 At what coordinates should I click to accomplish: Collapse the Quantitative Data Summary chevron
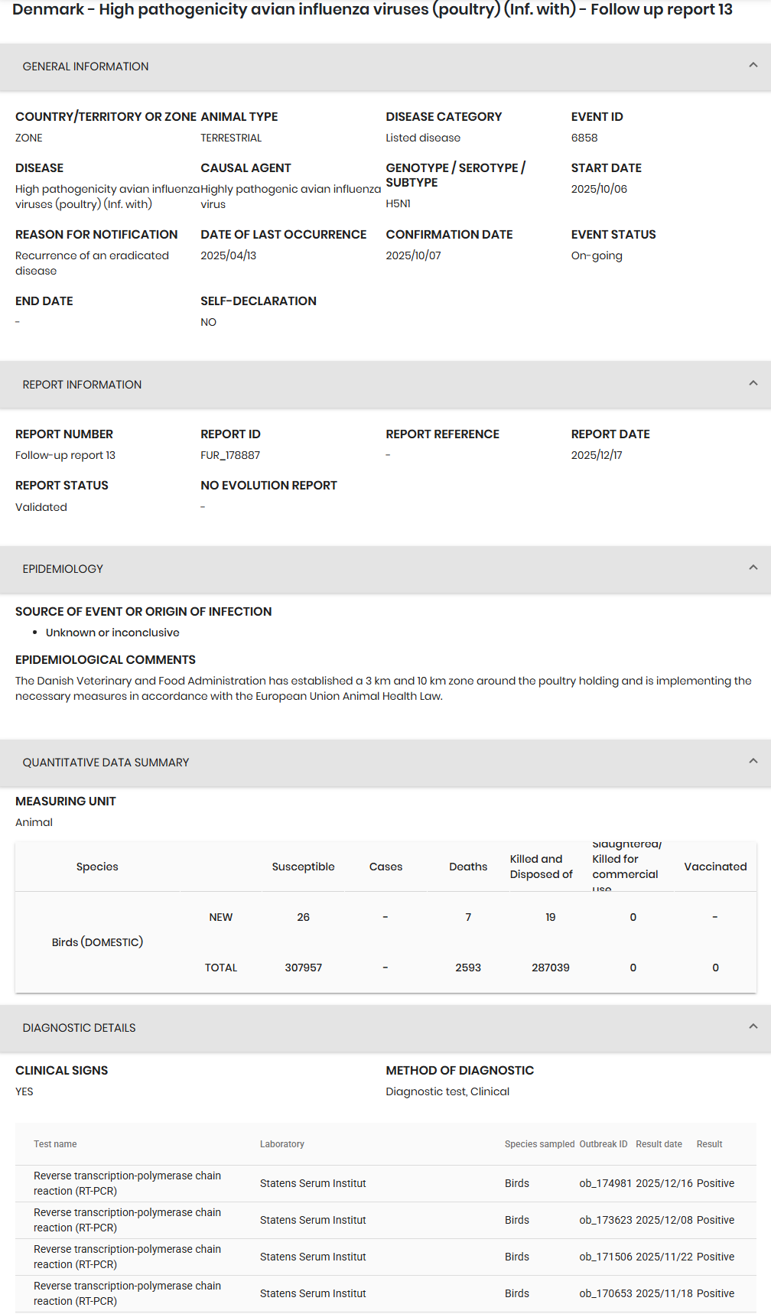(x=753, y=762)
